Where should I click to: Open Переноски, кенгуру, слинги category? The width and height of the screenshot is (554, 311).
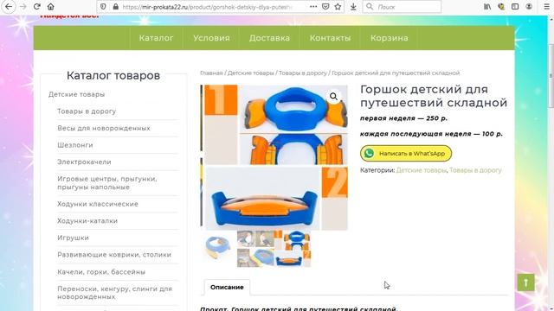[x=114, y=293]
